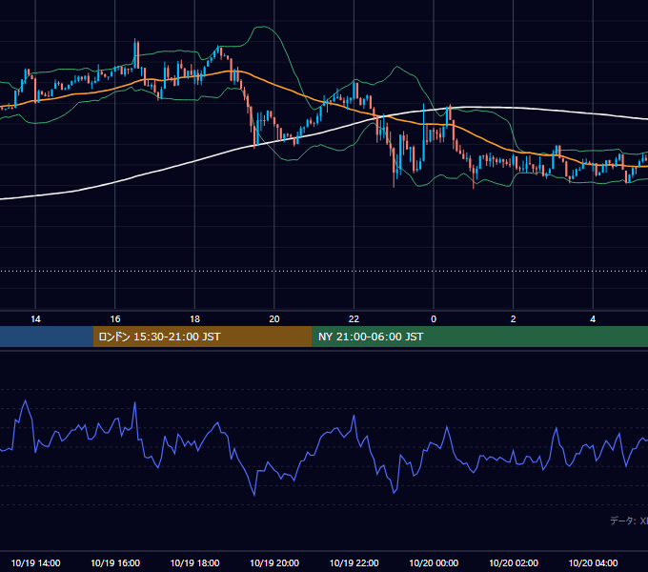Click the 2 hour axis label
The height and width of the screenshot is (572, 648).
point(513,319)
